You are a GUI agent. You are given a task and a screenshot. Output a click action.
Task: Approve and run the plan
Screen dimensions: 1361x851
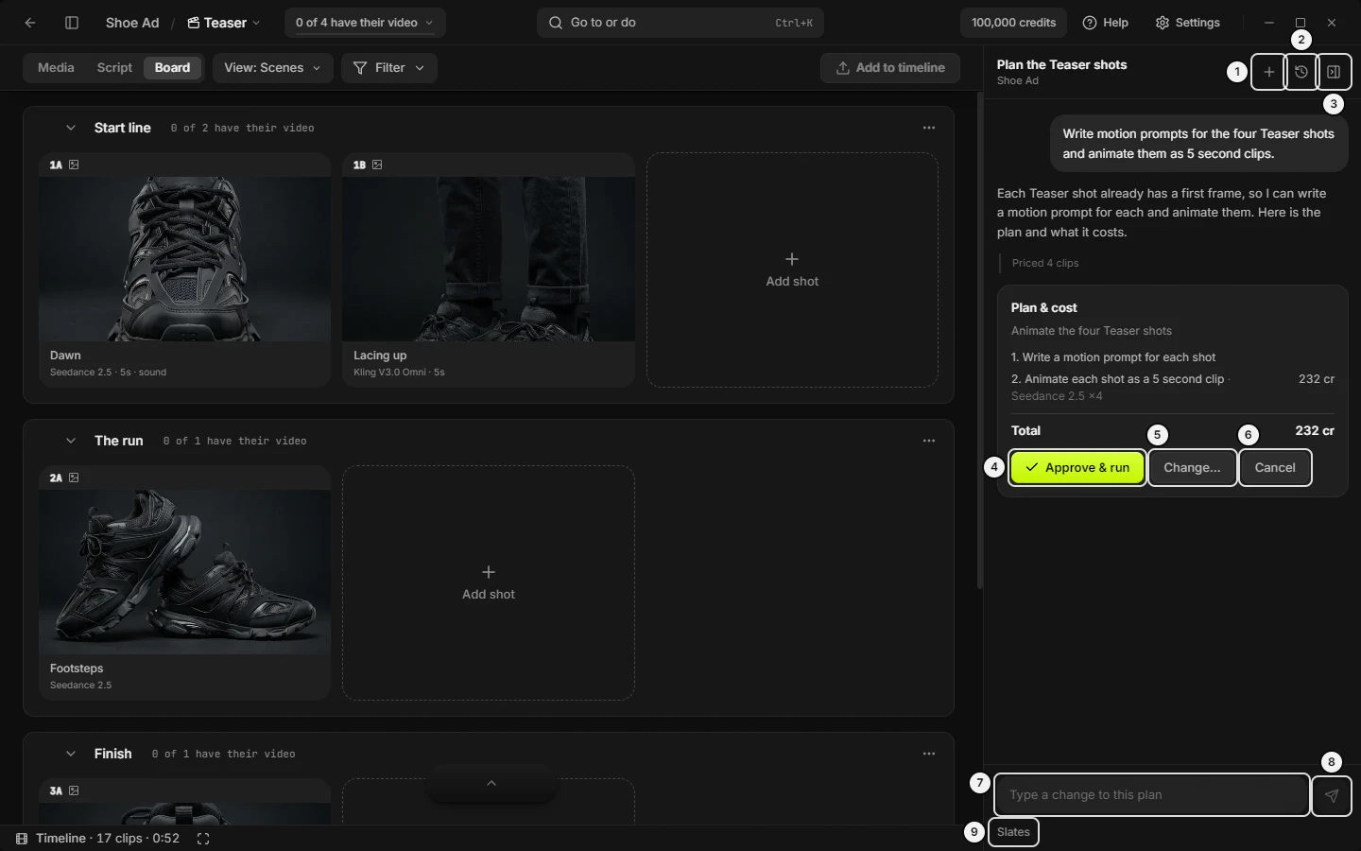pos(1077,467)
